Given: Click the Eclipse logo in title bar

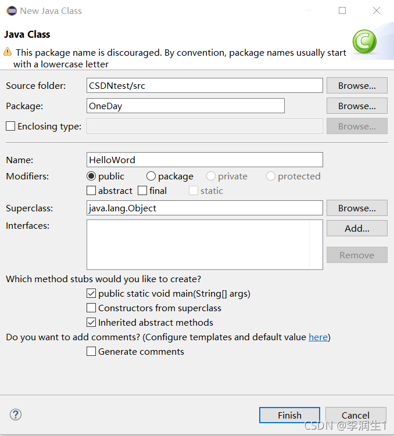Looking at the screenshot, I should coord(12,11).
